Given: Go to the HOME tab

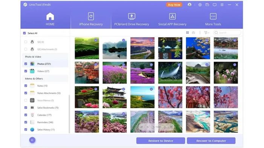Looking at the screenshot, I should 50,19.
